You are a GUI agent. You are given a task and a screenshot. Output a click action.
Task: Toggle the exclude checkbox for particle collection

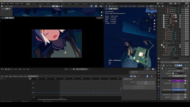click(x=180, y=15)
